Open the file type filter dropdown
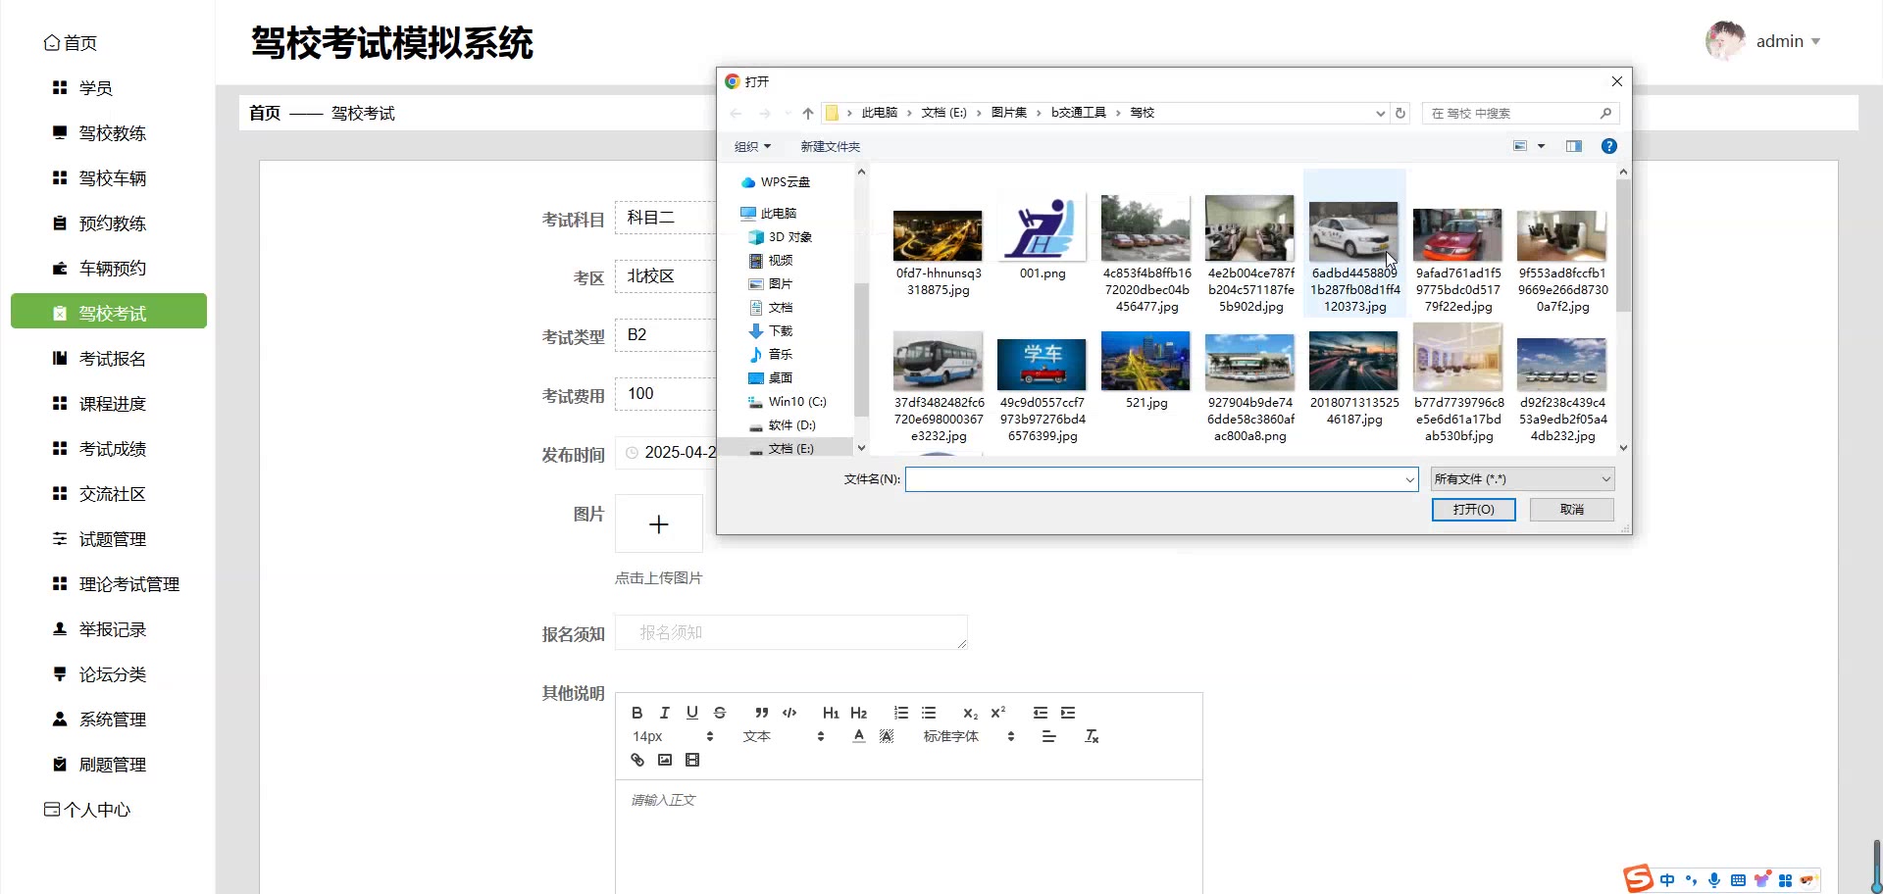 click(1521, 479)
